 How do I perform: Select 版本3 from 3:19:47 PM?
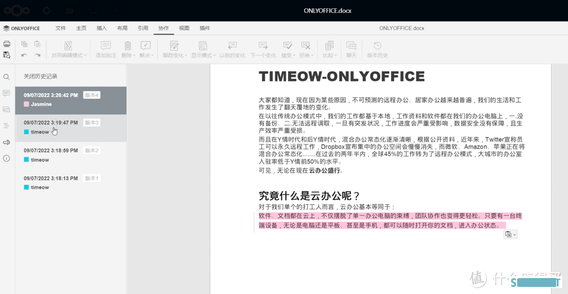coord(71,128)
